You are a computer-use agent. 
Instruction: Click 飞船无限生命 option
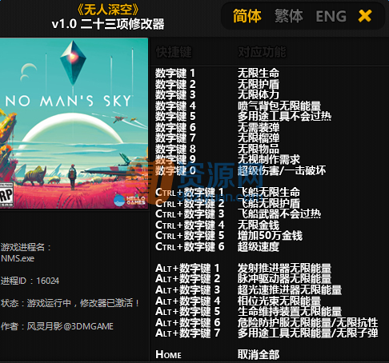269,192
